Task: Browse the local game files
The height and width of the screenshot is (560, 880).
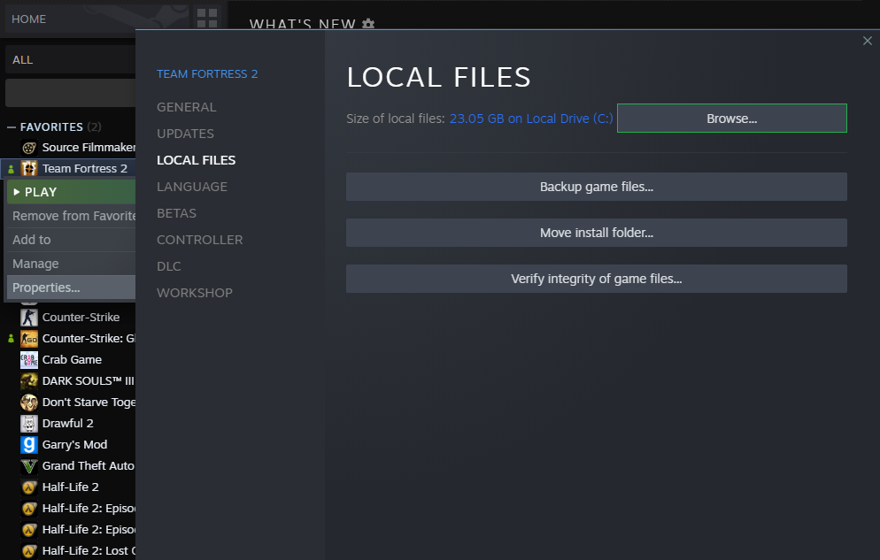Action: point(732,119)
